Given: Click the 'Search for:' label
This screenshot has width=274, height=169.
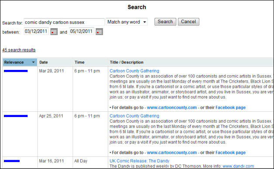Looking at the screenshot, I should (x=12, y=23).
